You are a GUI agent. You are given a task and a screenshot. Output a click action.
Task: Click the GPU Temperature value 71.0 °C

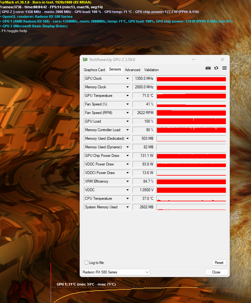pyautogui.click(x=144, y=96)
